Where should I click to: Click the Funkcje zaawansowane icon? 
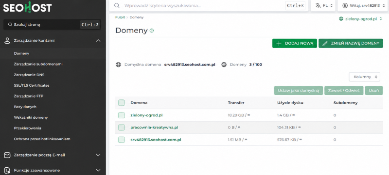(x=7, y=170)
